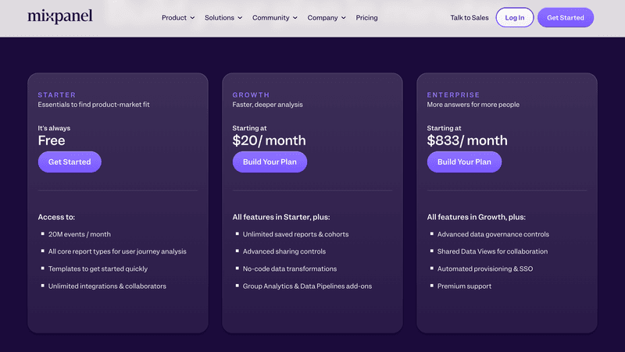Open the Solutions dropdown menu

click(223, 18)
